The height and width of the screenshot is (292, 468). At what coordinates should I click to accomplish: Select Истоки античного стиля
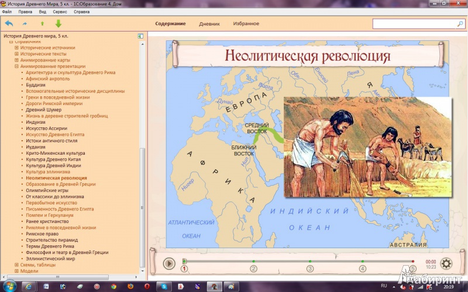51,141
